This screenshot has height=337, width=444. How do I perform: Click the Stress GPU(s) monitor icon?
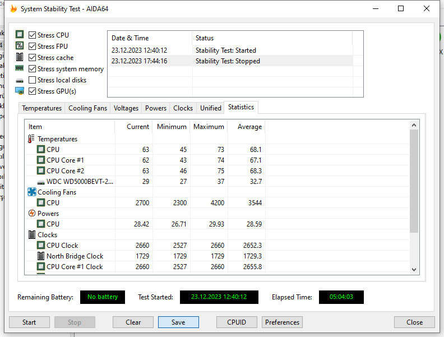20,91
